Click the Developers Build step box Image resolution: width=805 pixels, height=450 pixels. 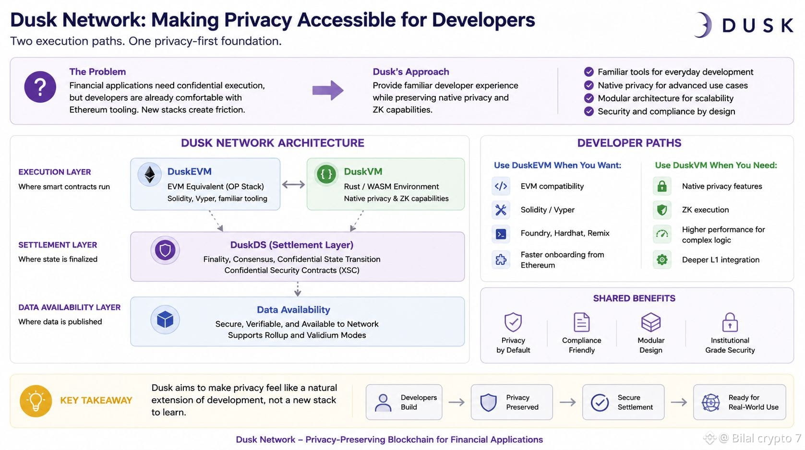tap(404, 402)
